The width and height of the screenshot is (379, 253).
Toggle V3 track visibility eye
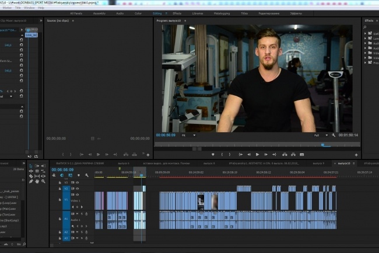point(78,182)
